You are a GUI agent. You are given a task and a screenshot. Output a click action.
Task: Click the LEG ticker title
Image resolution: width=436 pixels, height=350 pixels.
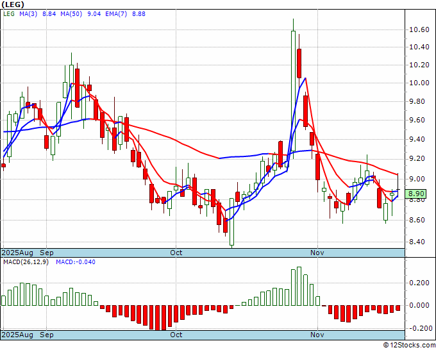click(x=13, y=4)
